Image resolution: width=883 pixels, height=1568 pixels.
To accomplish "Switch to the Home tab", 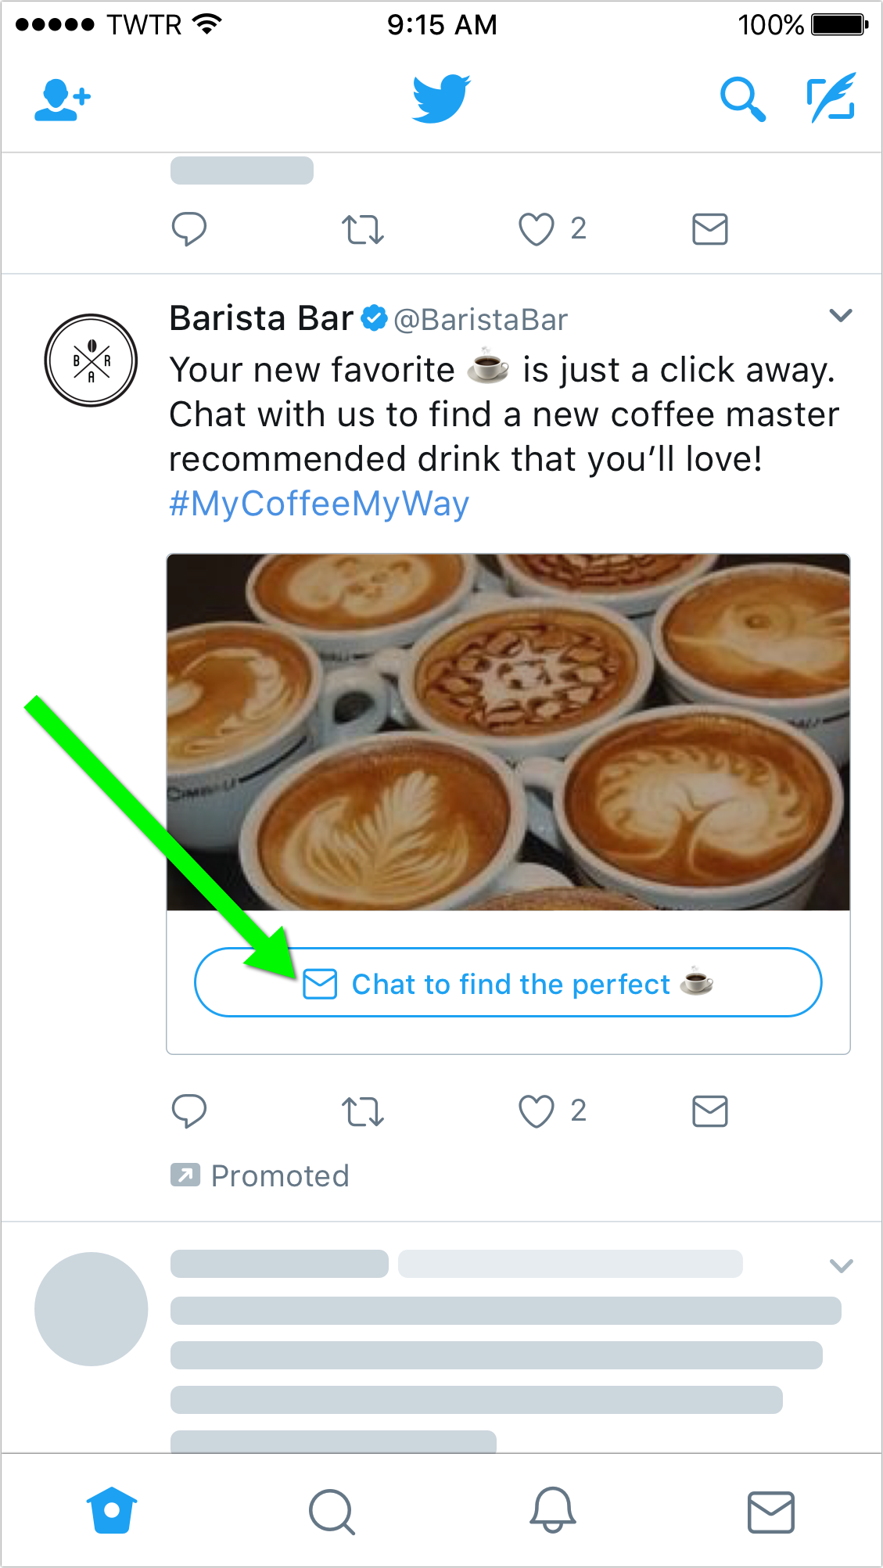I will [x=112, y=1510].
